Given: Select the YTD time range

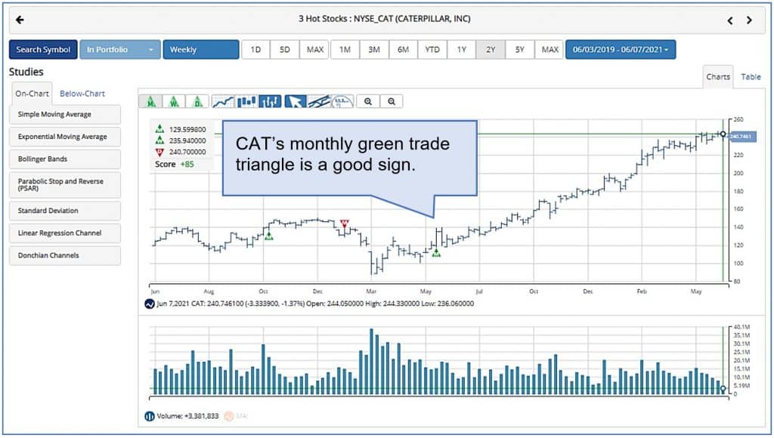Looking at the screenshot, I should pyautogui.click(x=432, y=50).
